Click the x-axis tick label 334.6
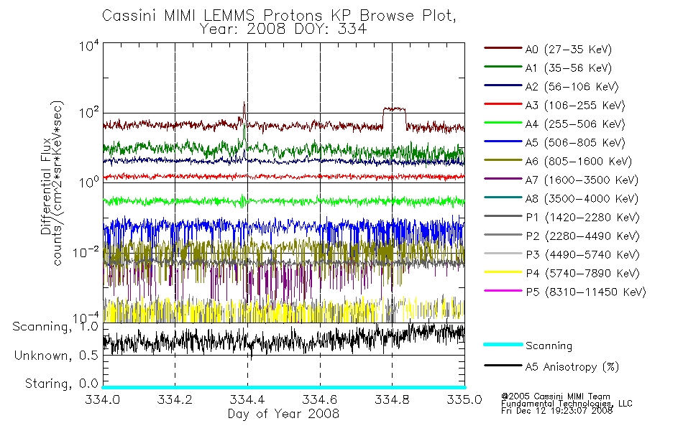The width and height of the screenshot is (683, 431). [x=320, y=399]
